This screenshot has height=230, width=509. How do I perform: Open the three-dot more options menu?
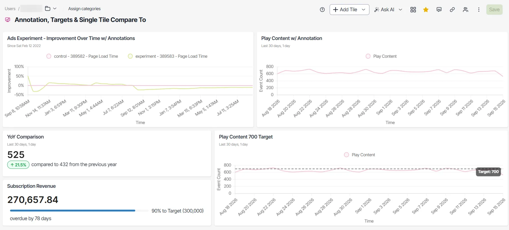click(x=479, y=10)
